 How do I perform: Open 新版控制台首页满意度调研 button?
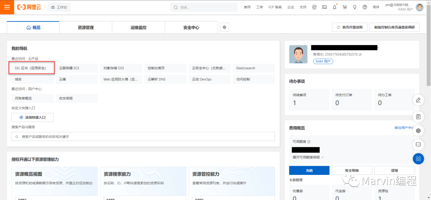click(395, 27)
